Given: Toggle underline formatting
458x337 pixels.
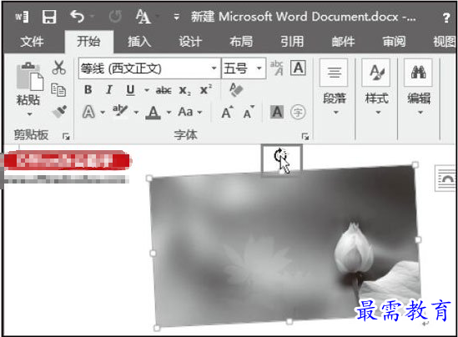Looking at the screenshot, I should tap(130, 90).
